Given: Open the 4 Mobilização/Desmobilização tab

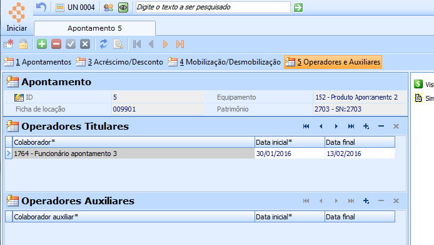Looking at the screenshot, I should point(225,62).
